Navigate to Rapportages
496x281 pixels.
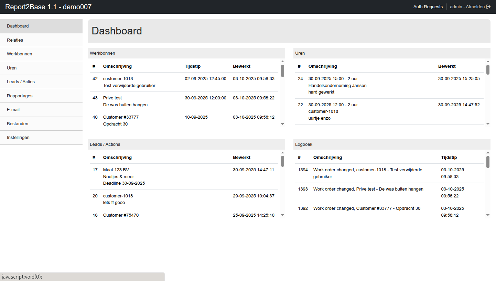20,96
